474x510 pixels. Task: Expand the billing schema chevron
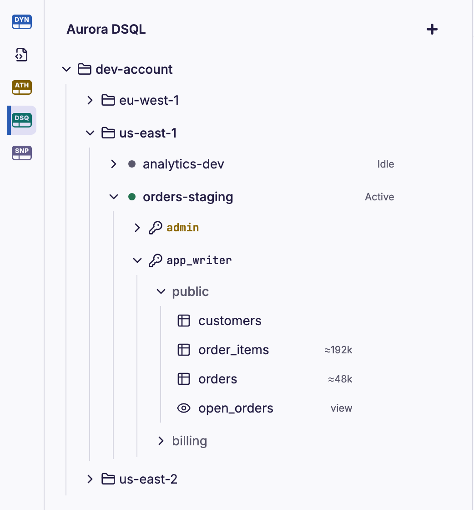pyautogui.click(x=161, y=441)
